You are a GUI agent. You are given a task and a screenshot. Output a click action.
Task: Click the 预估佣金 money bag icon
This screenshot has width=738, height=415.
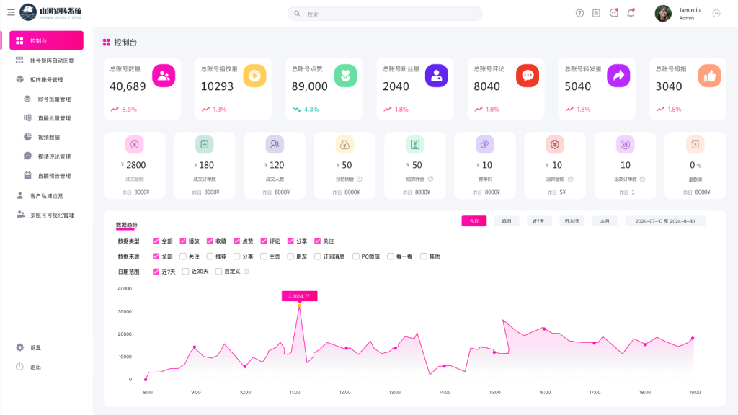344,144
